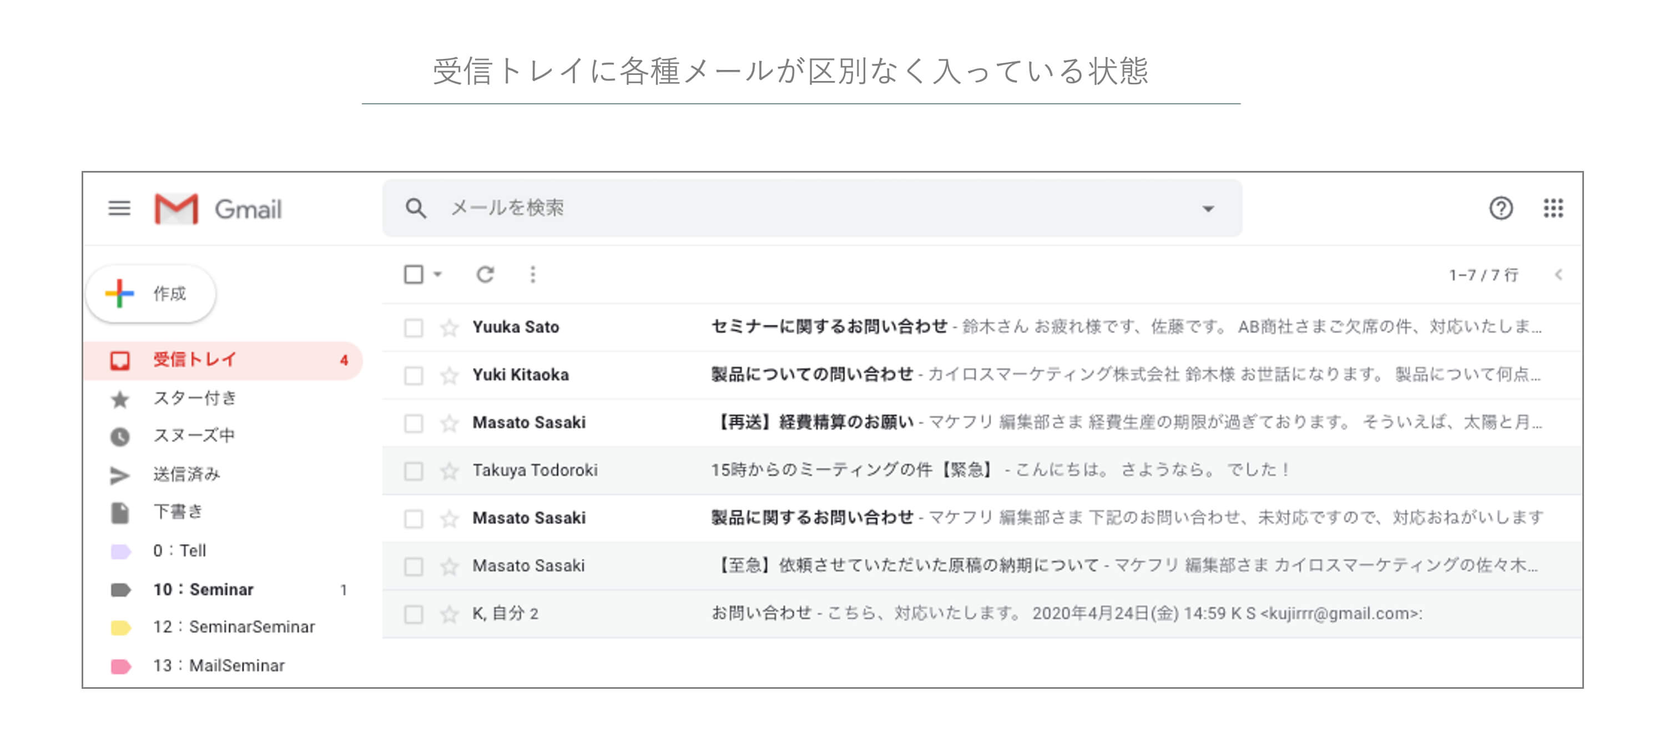Image resolution: width=1665 pixels, height=731 pixels.
Task: Open email 【至急】依頼させていただいた原稿の納期について
Action: 982,567
